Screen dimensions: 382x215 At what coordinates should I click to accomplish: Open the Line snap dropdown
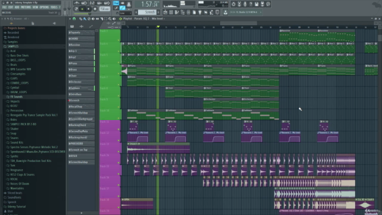(125, 13)
